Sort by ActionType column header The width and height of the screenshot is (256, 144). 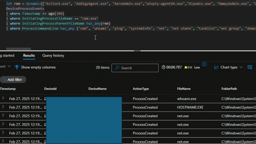pos(141,89)
